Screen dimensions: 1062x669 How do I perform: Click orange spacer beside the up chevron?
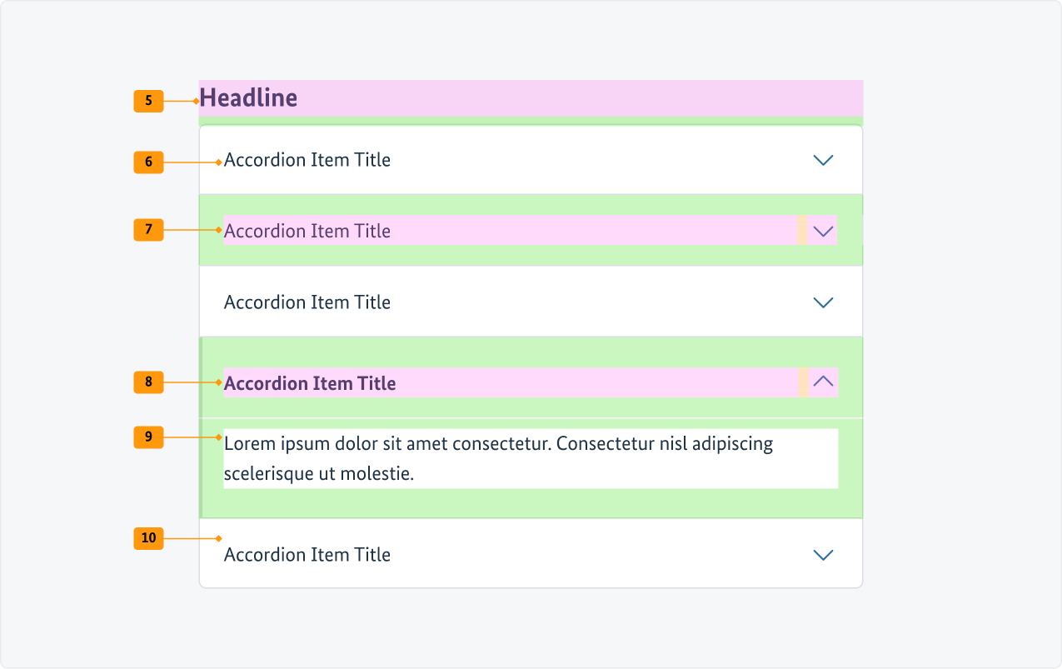pos(803,382)
